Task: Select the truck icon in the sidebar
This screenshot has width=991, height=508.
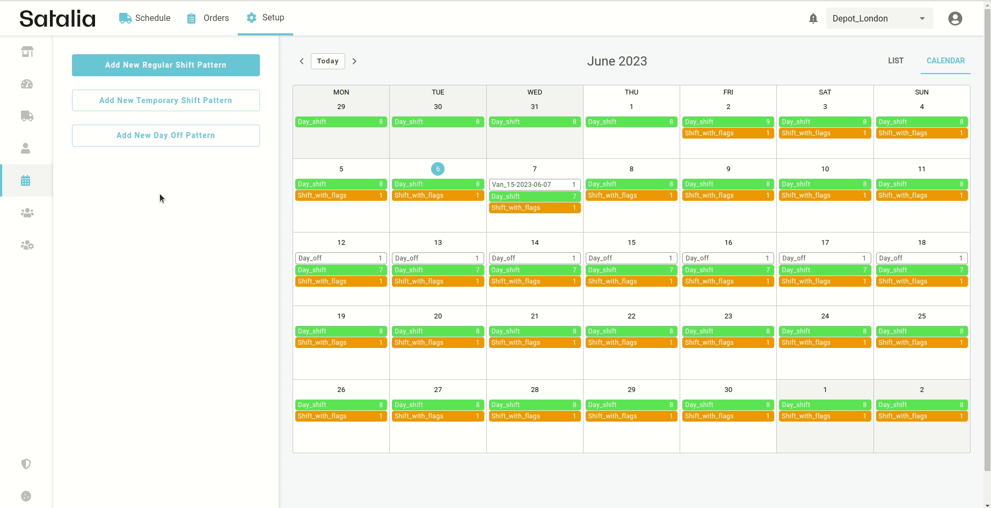Action: click(27, 116)
